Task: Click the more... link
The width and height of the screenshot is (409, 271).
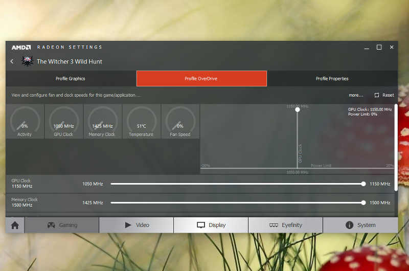Action: point(356,95)
